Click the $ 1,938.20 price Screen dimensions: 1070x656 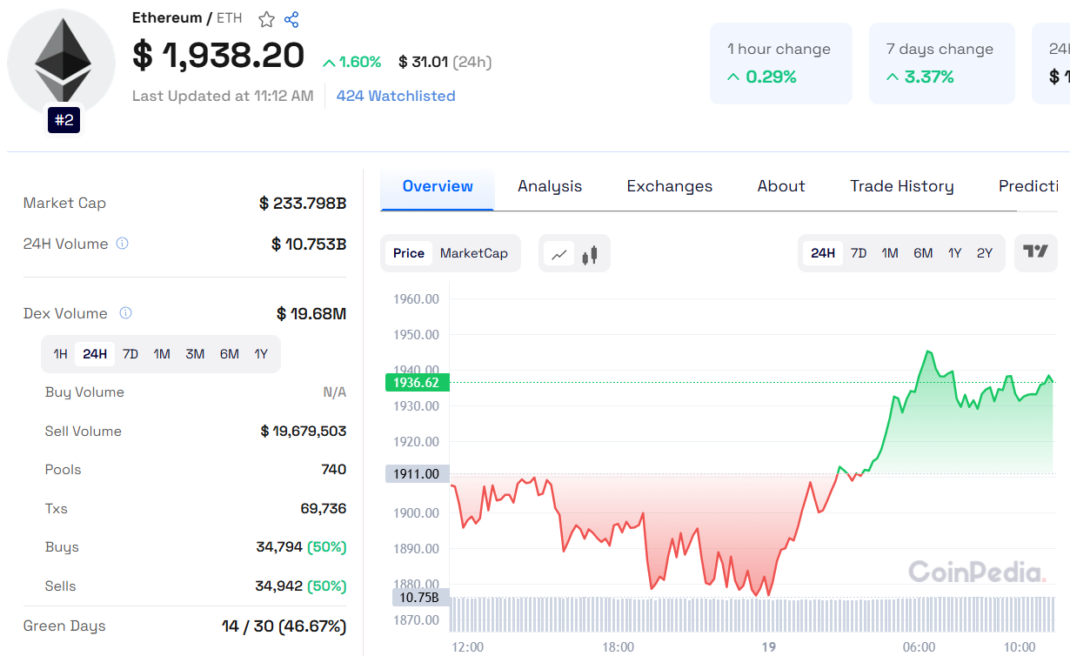coord(218,56)
